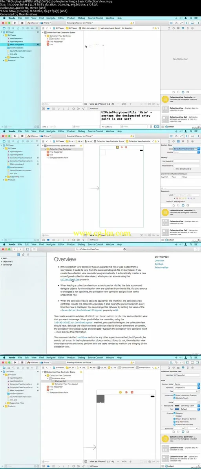Jump to Symbols under On This Page
Screen dimensions: 201x469
coord(159,264)
